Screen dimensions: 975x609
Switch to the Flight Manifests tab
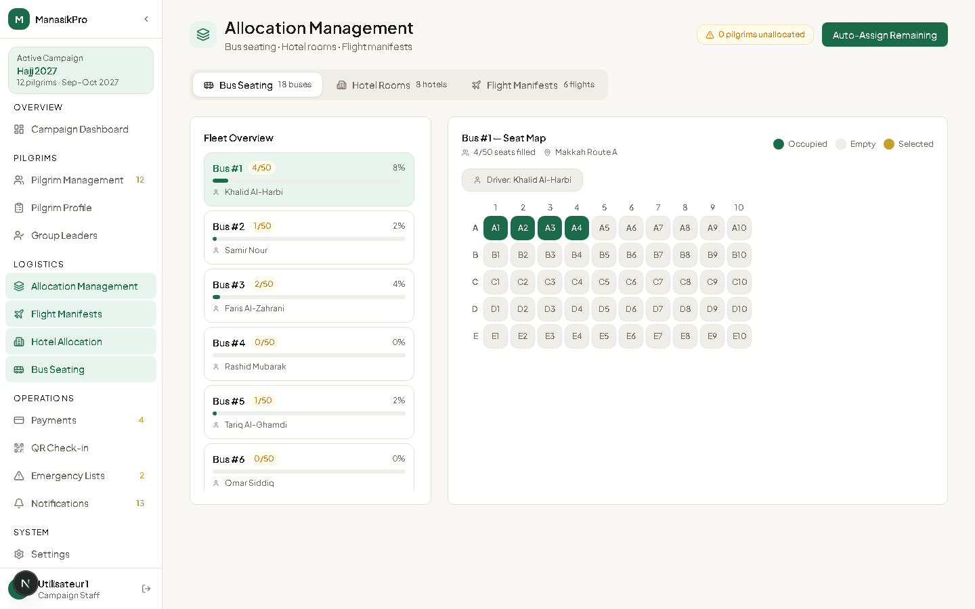point(533,85)
